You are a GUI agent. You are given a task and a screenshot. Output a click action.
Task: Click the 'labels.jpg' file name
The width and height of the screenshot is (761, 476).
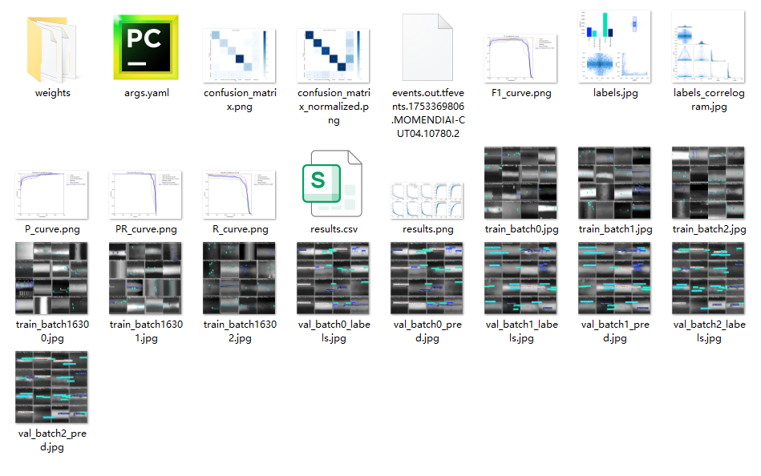point(615,93)
